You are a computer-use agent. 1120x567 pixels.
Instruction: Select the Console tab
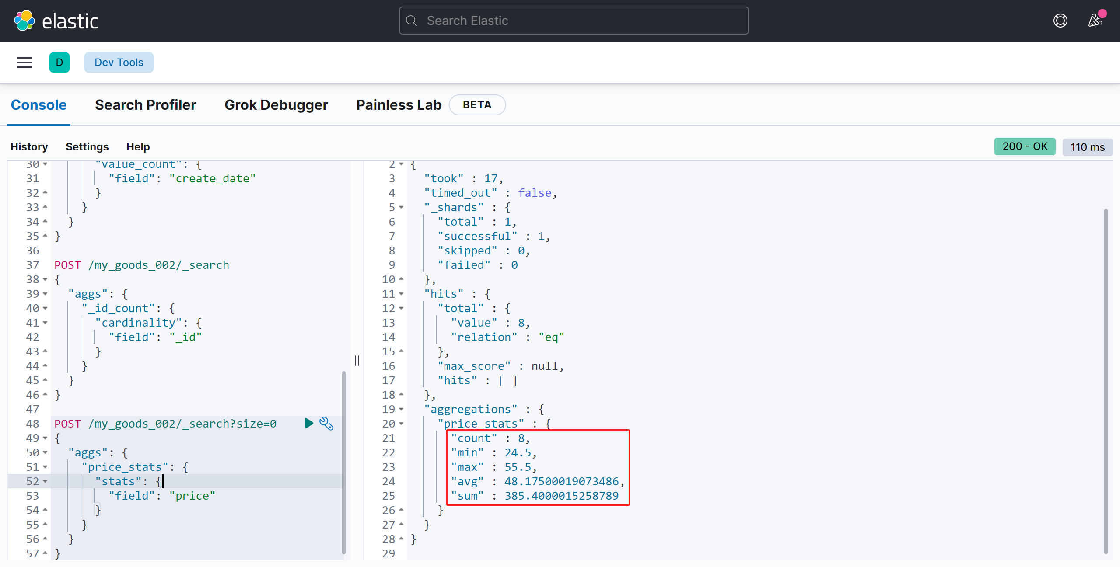39,104
